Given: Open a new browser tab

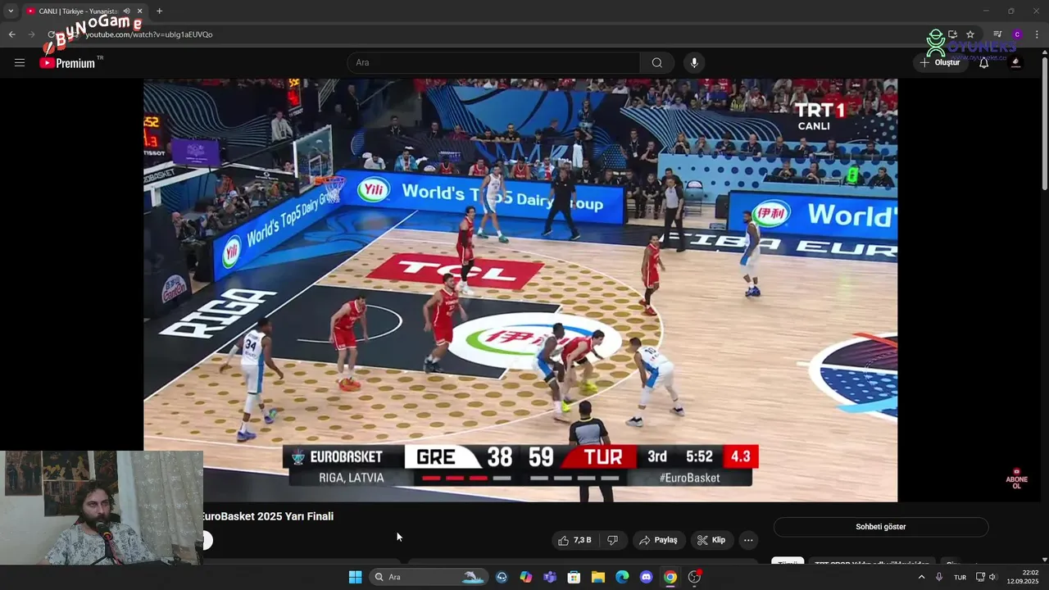Looking at the screenshot, I should (x=159, y=11).
